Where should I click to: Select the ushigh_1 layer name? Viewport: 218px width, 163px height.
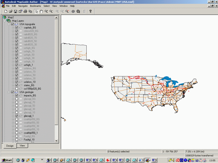tap(28, 65)
